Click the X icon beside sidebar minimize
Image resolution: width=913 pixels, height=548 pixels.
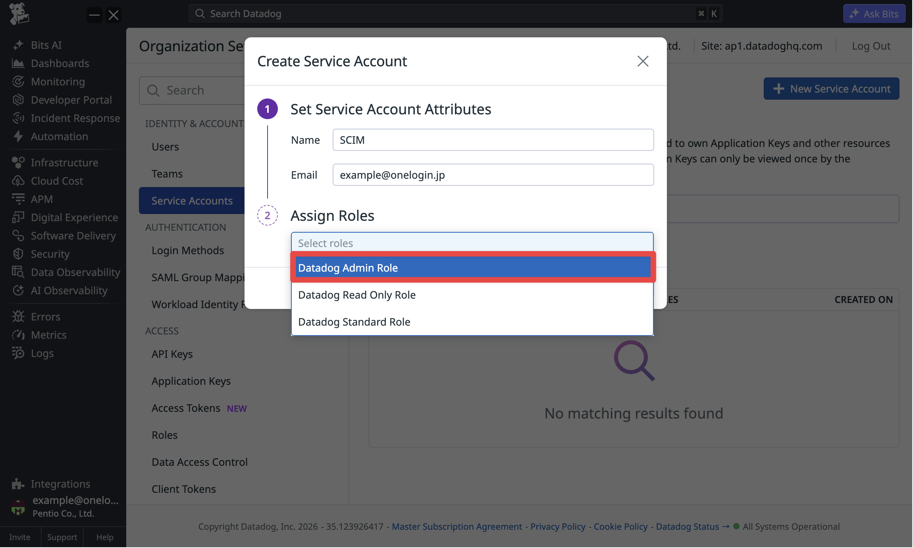pos(114,15)
